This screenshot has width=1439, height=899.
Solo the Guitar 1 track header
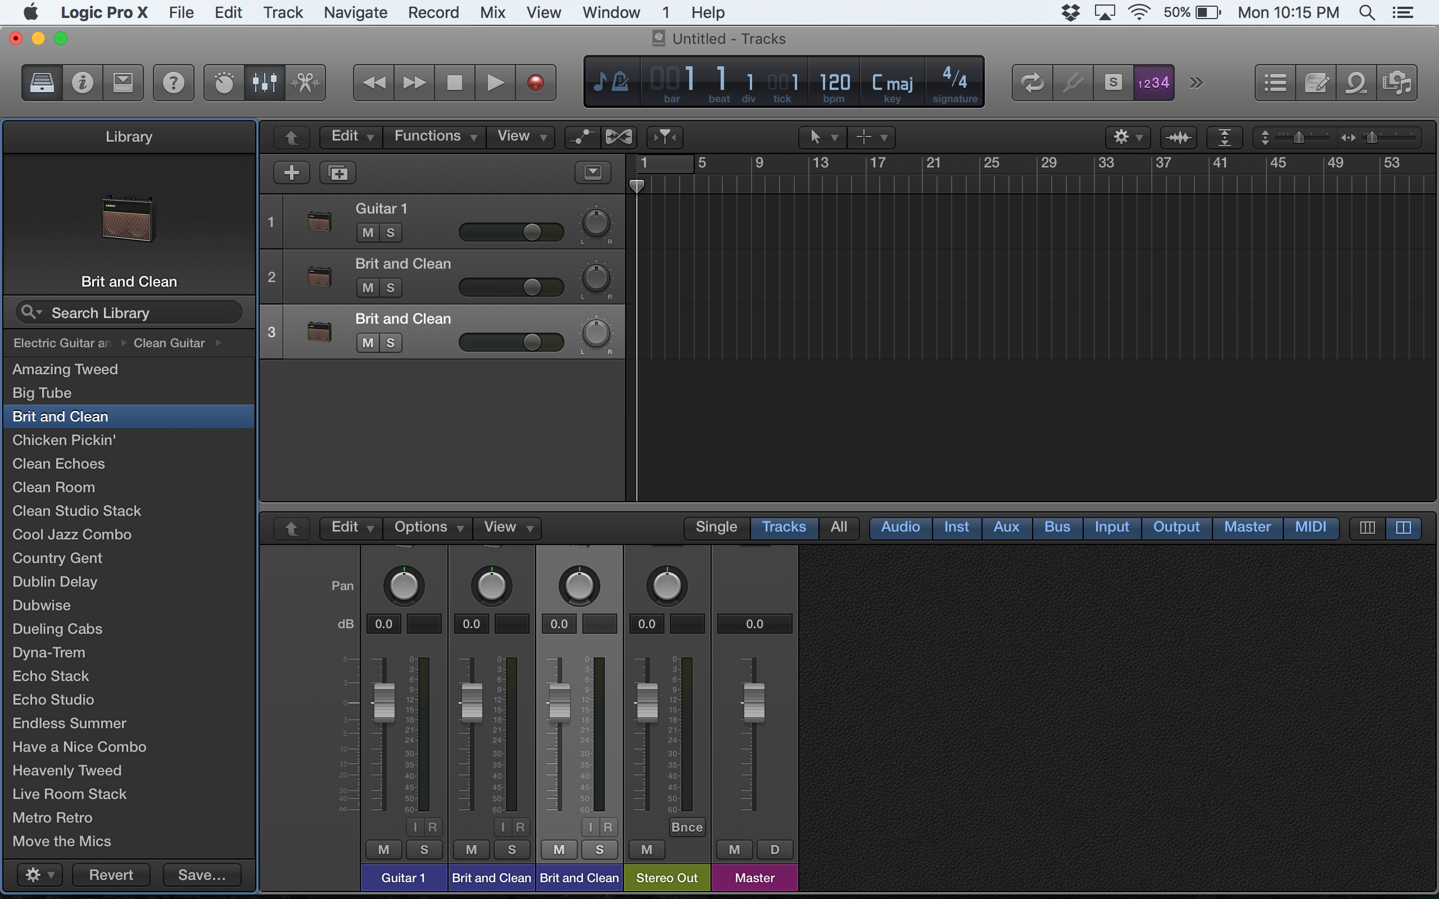tap(391, 233)
